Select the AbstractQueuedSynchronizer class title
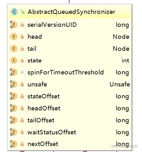This screenshot has width=142, height=152. coord(72,12)
